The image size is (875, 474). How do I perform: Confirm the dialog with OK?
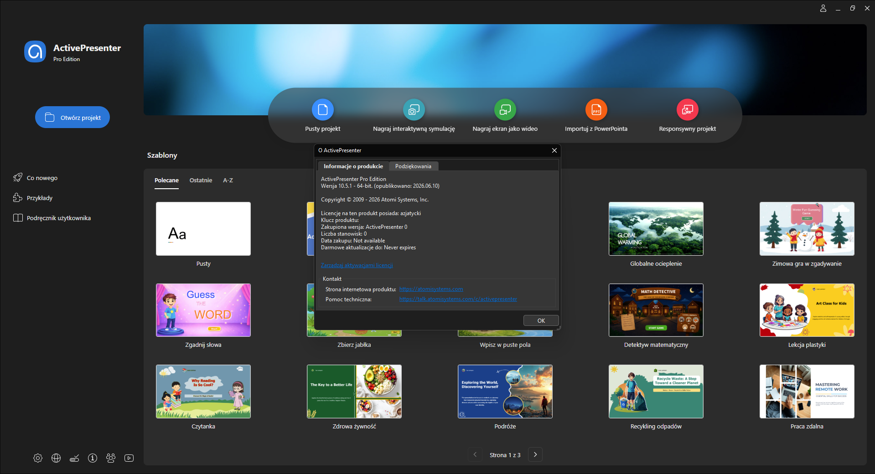click(x=541, y=320)
